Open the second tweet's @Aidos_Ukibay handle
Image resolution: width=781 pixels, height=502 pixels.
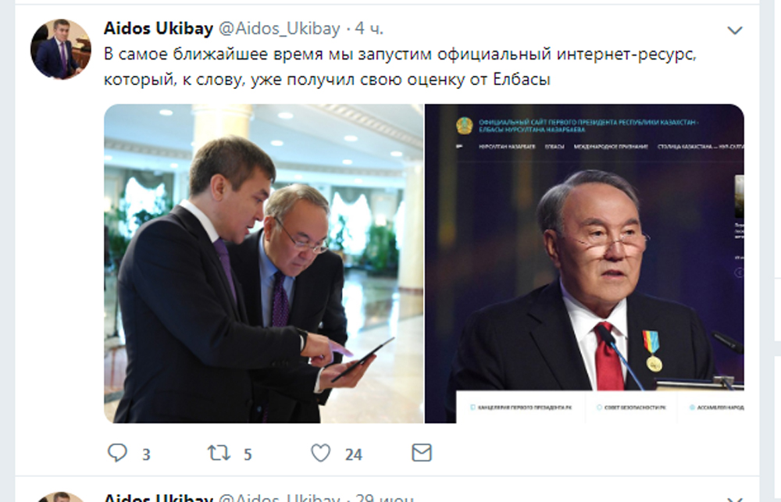(x=280, y=497)
